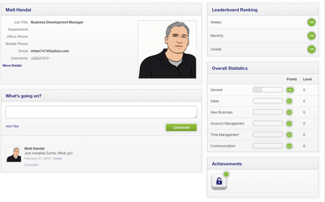Viewport: 325px width, 202px height.
Task: Click the Monthly ranking label
Action: pos(217,36)
